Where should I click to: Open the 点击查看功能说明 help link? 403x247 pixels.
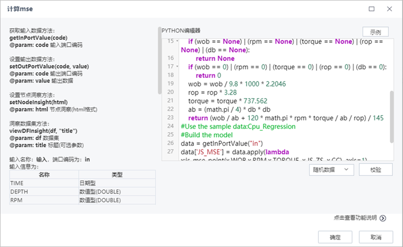point(355,218)
